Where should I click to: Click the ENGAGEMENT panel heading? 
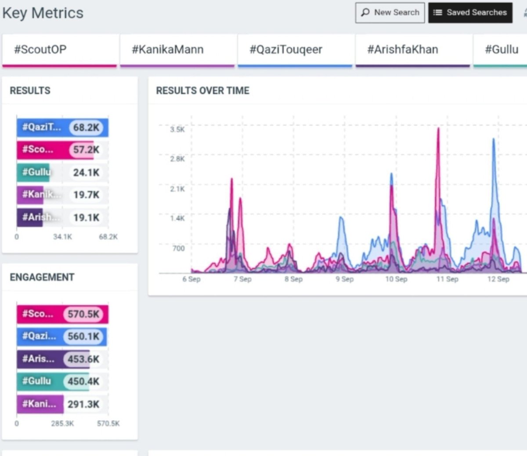42,278
